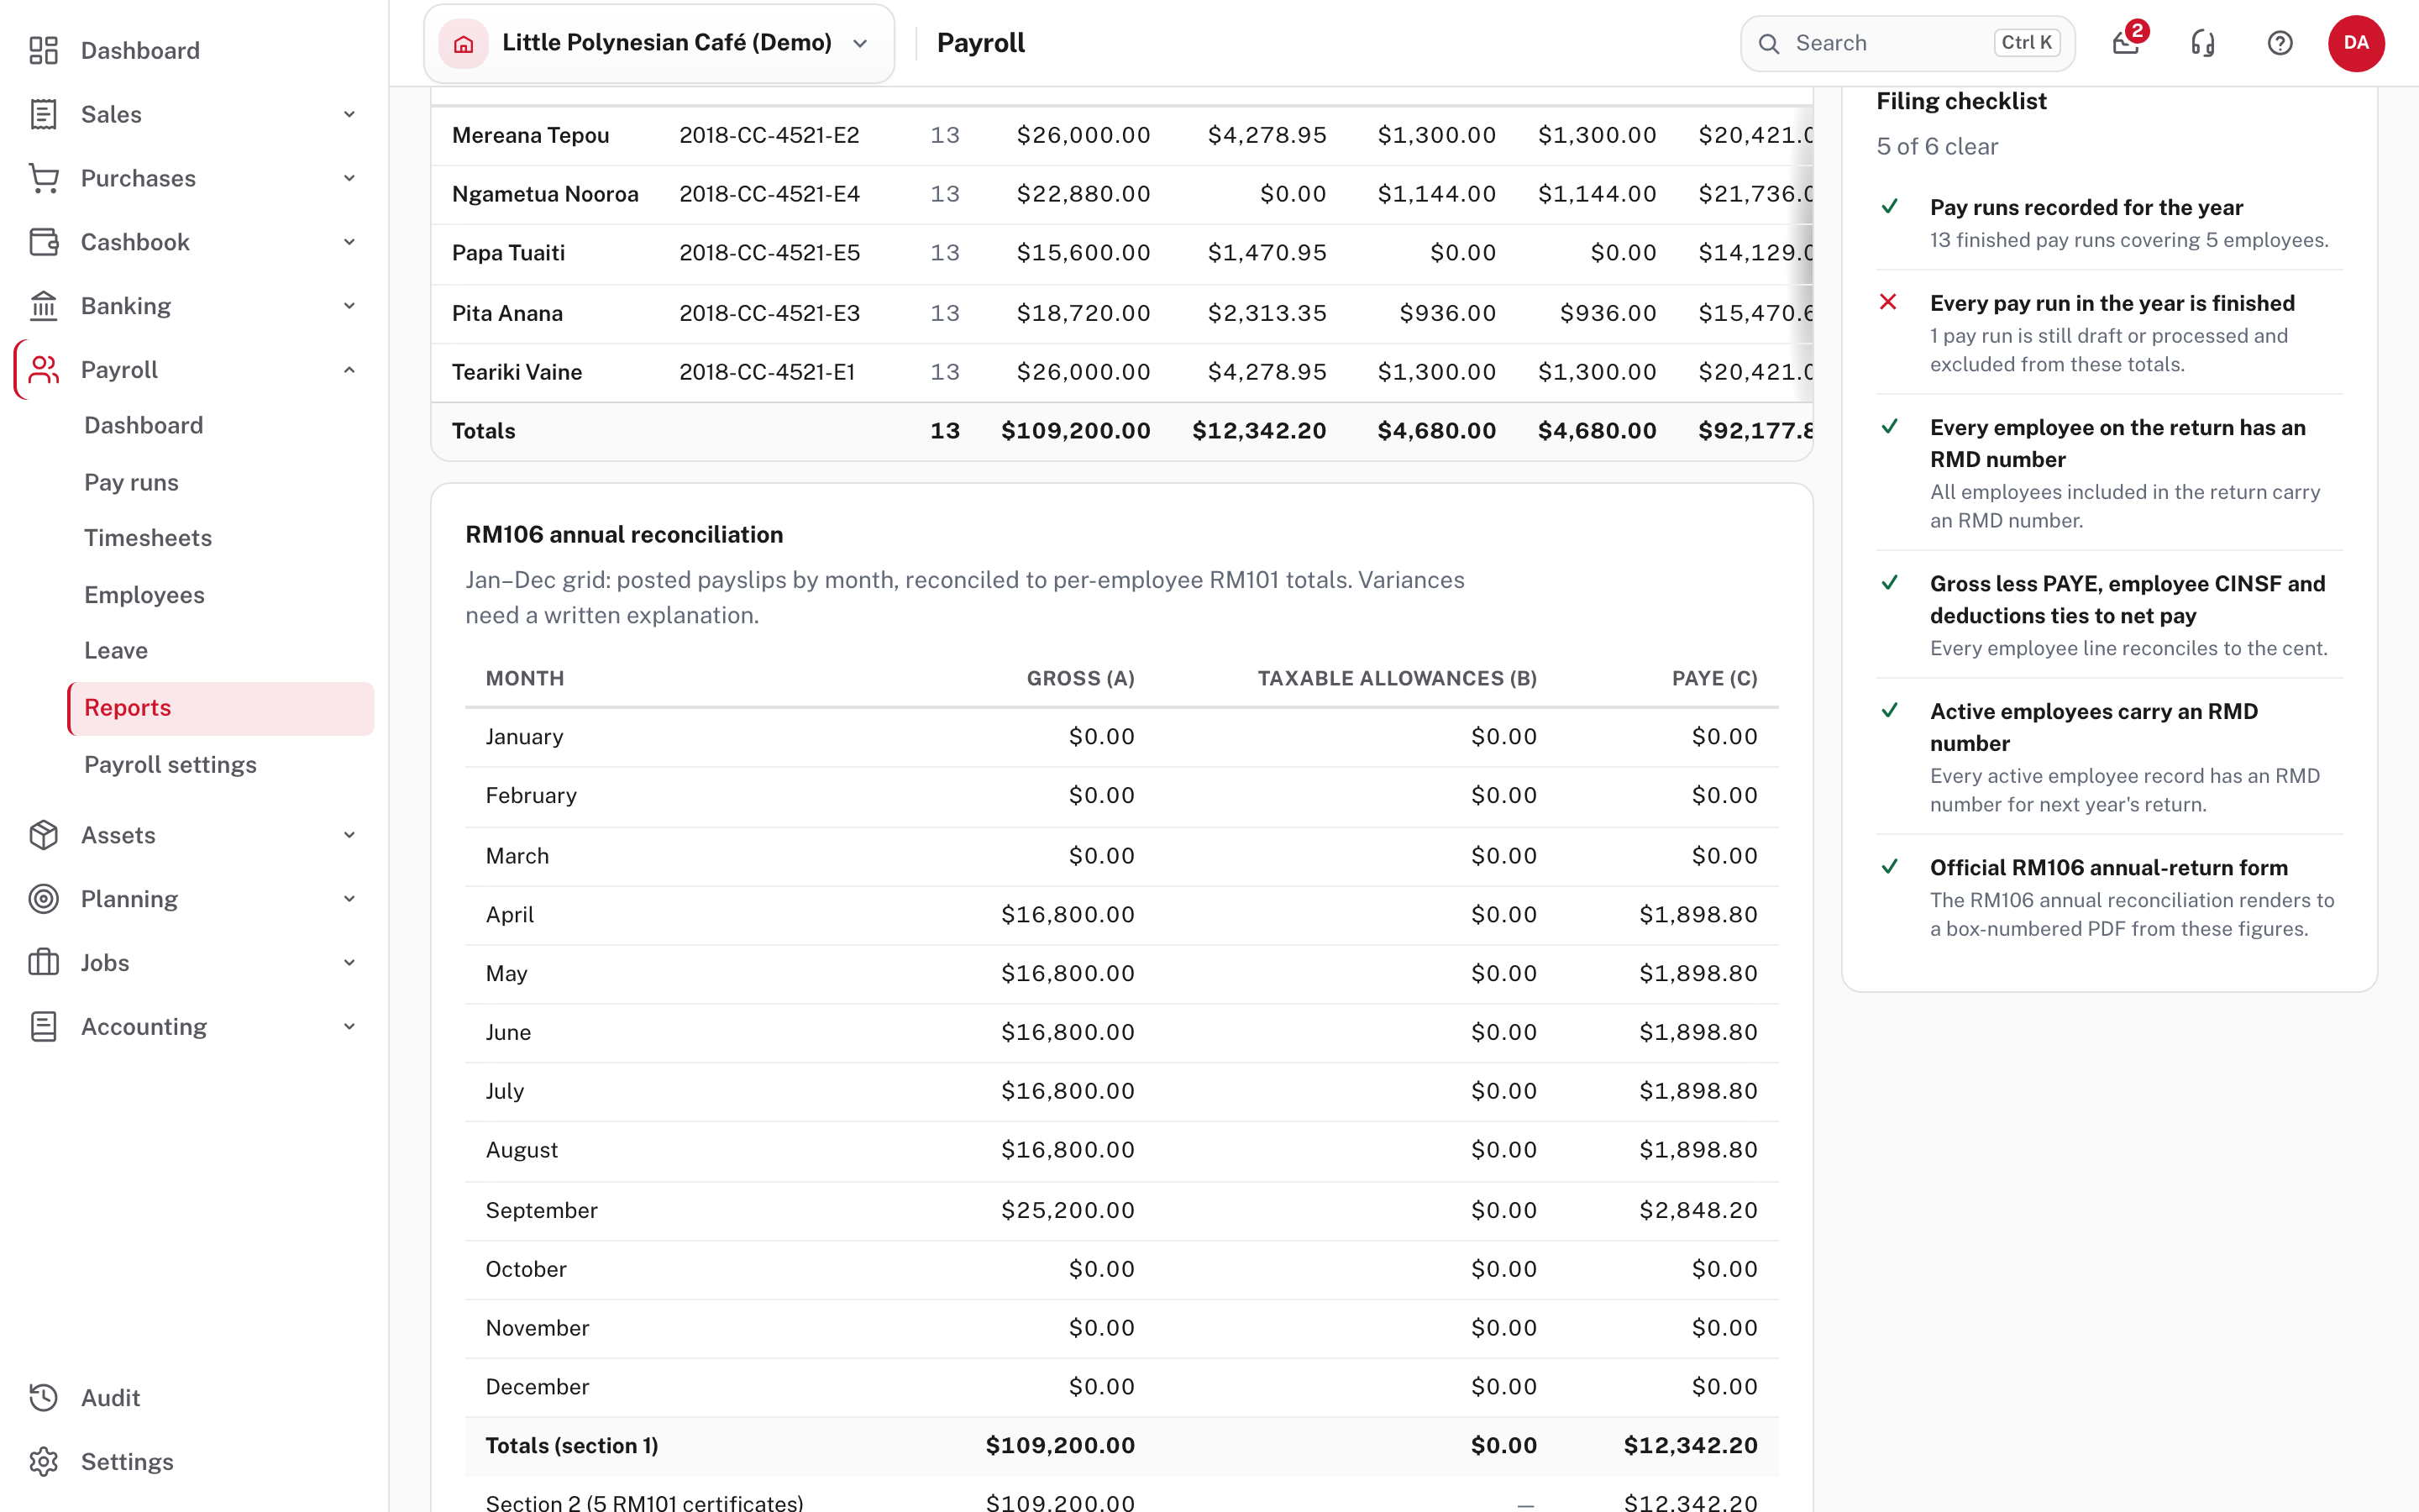The image size is (2419, 1512).
Task: Click the DA user avatar
Action: coord(2356,43)
